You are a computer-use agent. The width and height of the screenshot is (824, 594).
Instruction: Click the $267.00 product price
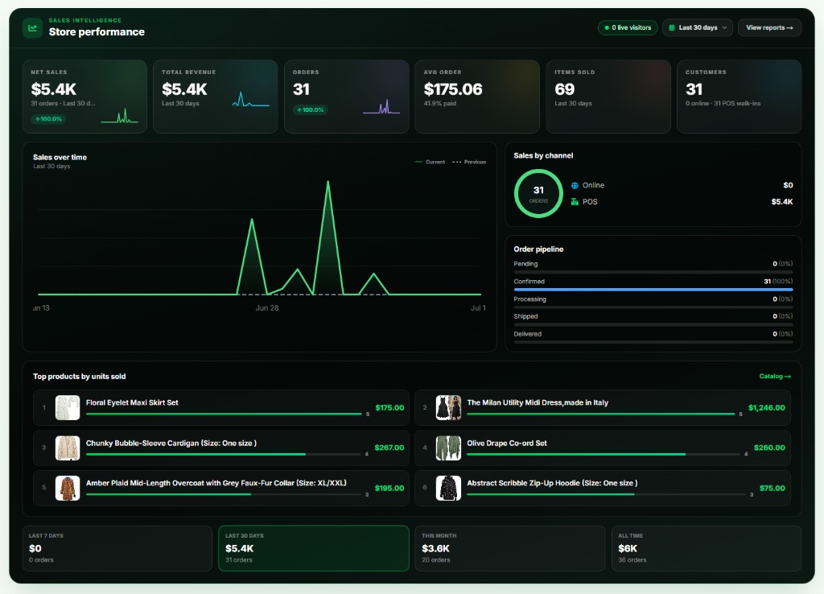click(x=389, y=448)
